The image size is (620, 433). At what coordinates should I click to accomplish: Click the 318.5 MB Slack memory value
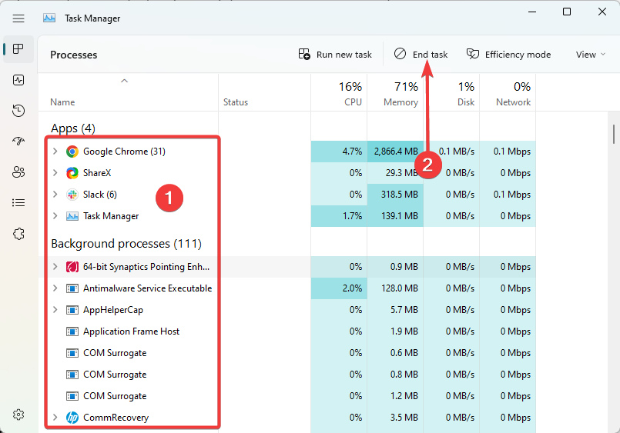tap(400, 195)
